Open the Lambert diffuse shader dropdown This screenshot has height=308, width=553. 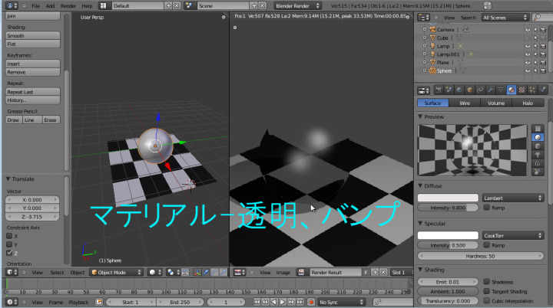[512, 198]
